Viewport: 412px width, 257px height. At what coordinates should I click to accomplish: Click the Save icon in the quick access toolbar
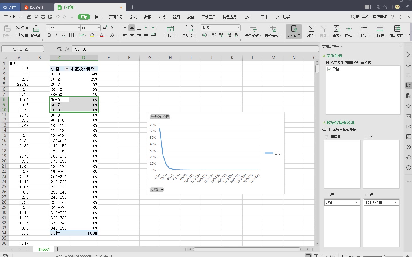29,17
